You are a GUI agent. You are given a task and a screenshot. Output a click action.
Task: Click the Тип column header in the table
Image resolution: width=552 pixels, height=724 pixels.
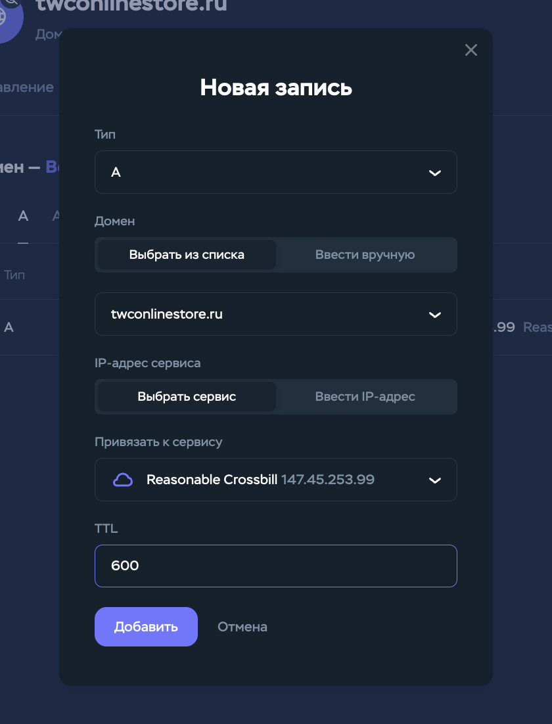pos(14,275)
